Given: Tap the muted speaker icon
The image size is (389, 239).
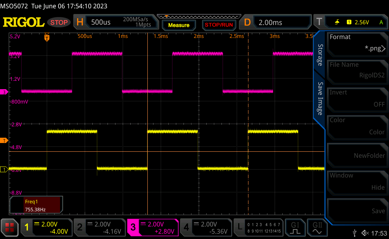Looking at the screenshot, I should (365, 233).
